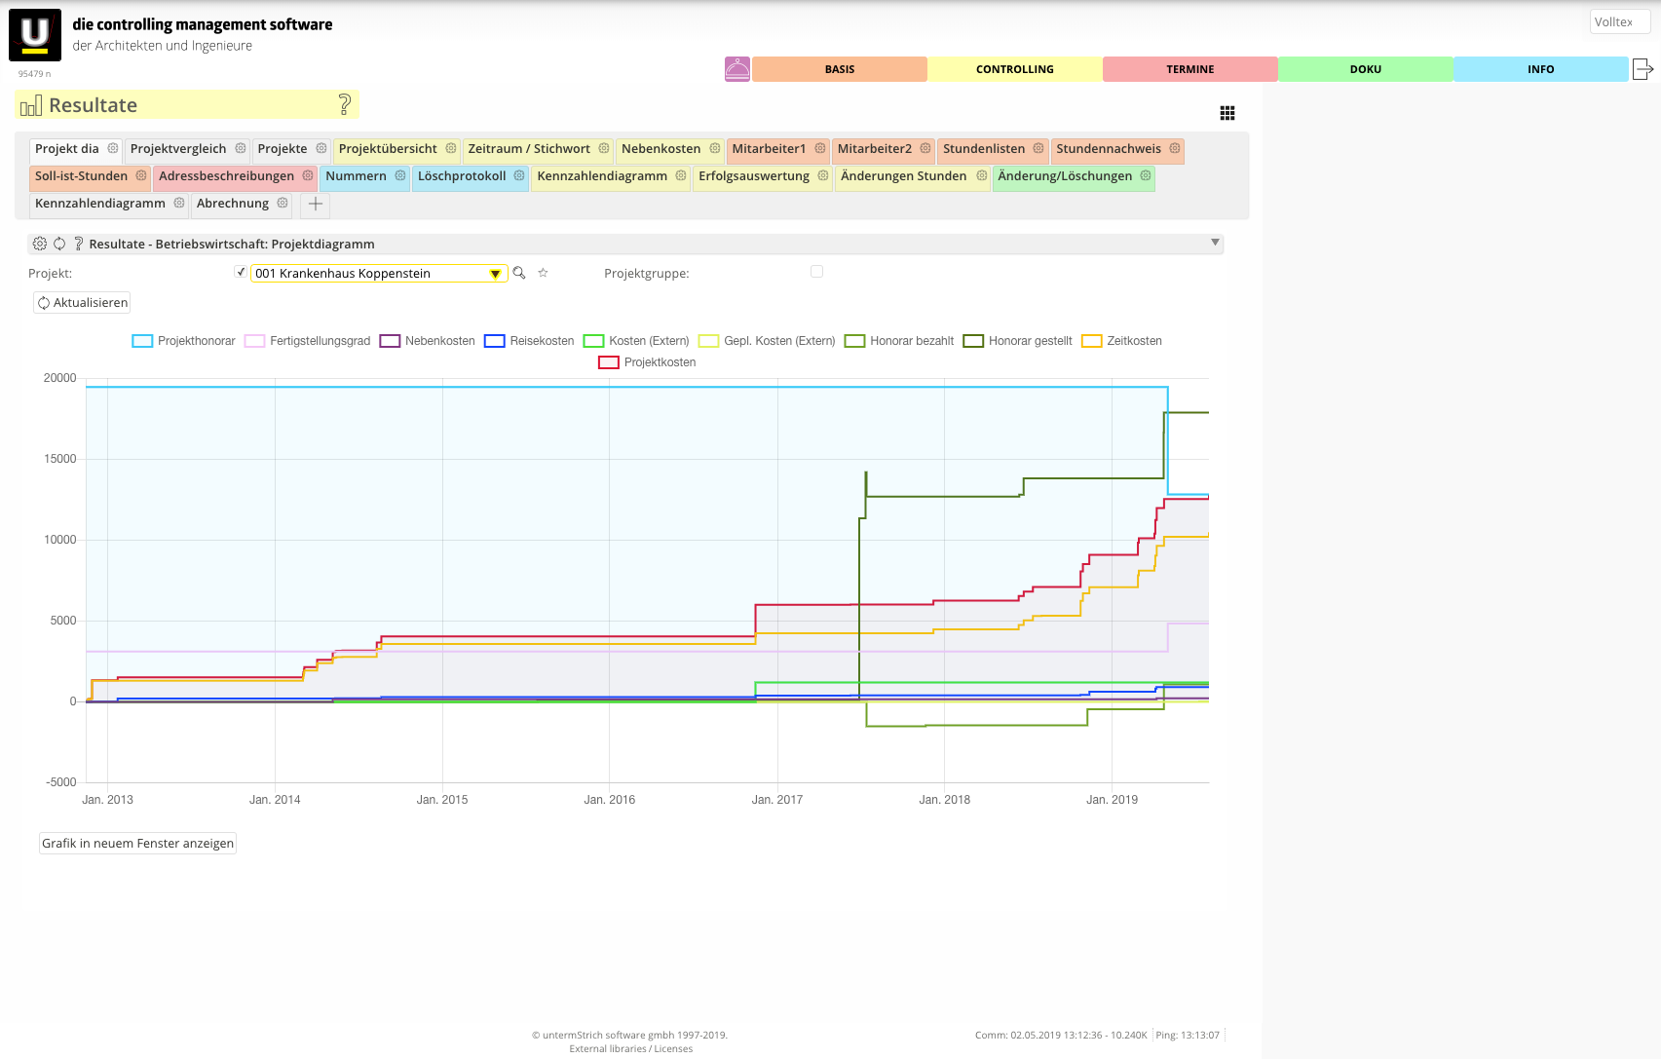Uncheck the Projekt checkbox
This screenshot has height=1059, width=1661.
click(241, 273)
